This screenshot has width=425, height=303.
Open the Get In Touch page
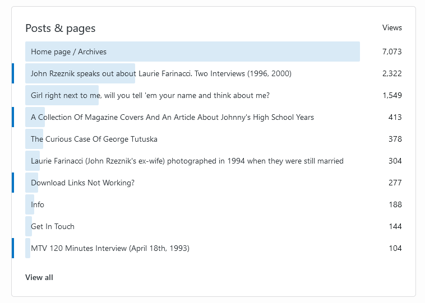[x=53, y=226]
